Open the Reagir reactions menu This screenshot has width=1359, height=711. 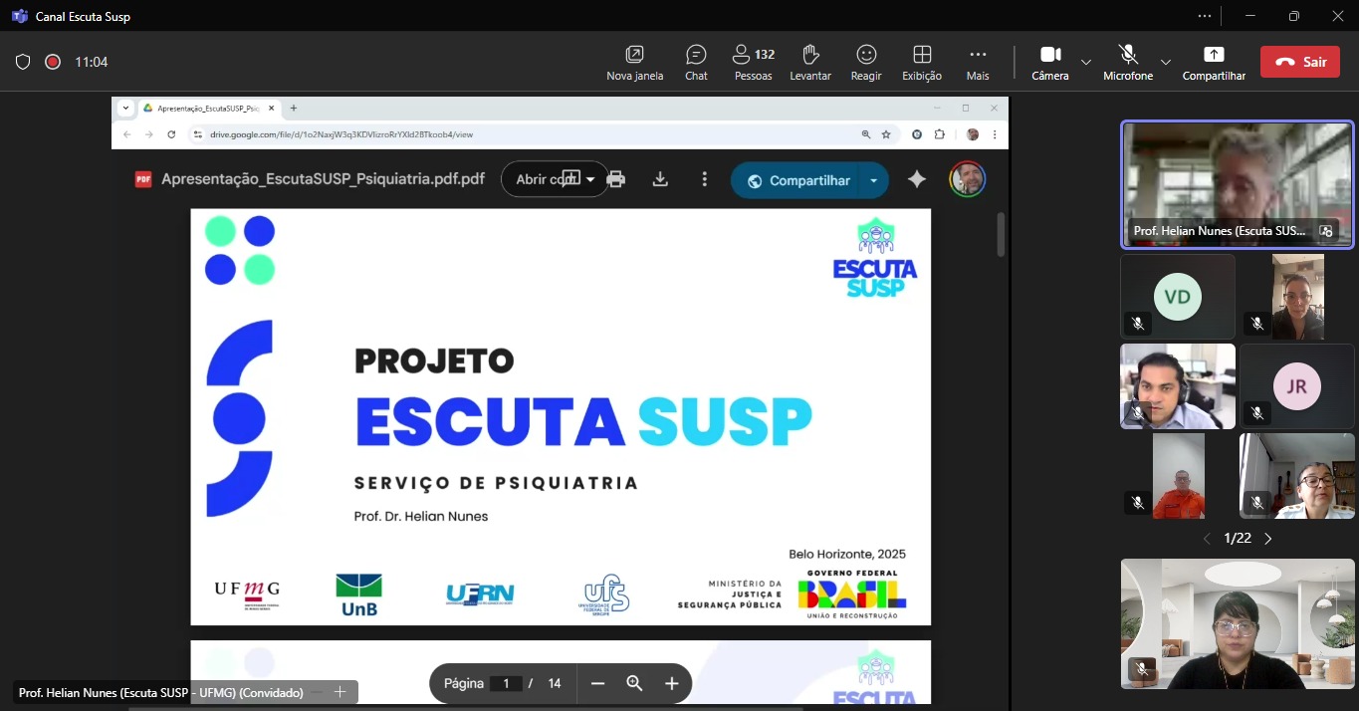pyautogui.click(x=866, y=63)
